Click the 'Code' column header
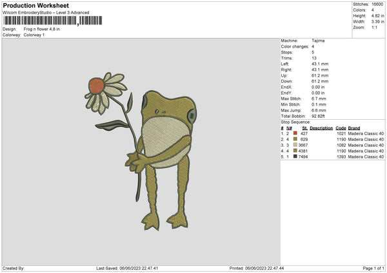The height and width of the screenshot is (273, 387). click(341, 128)
